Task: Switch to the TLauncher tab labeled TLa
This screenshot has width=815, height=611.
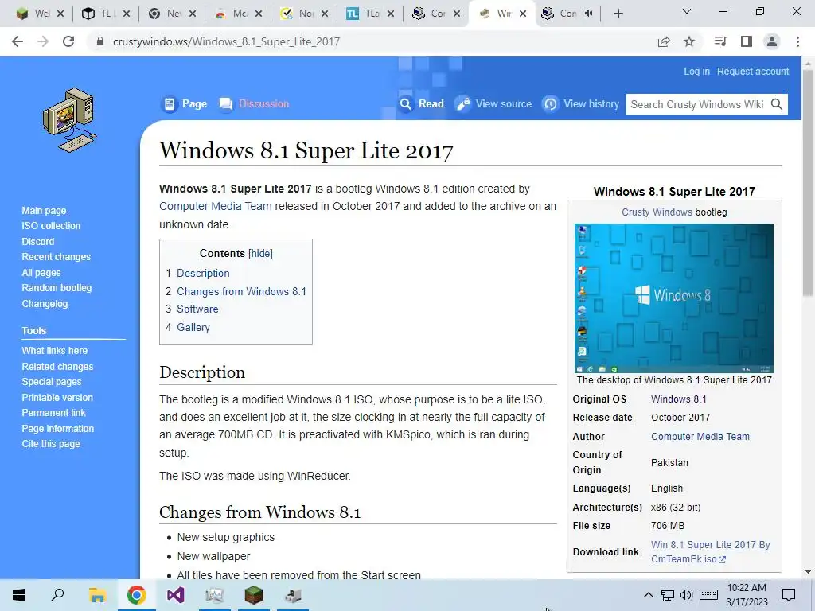Action: [370, 14]
